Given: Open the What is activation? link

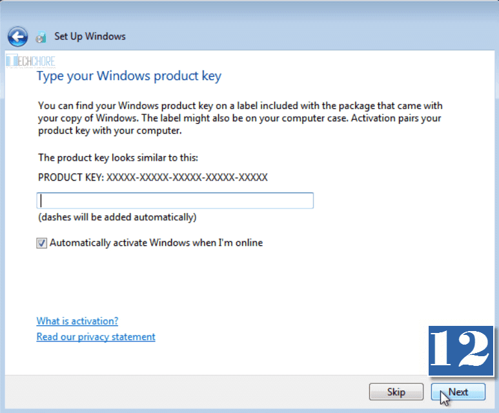Looking at the screenshot, I should pos(77,321).
